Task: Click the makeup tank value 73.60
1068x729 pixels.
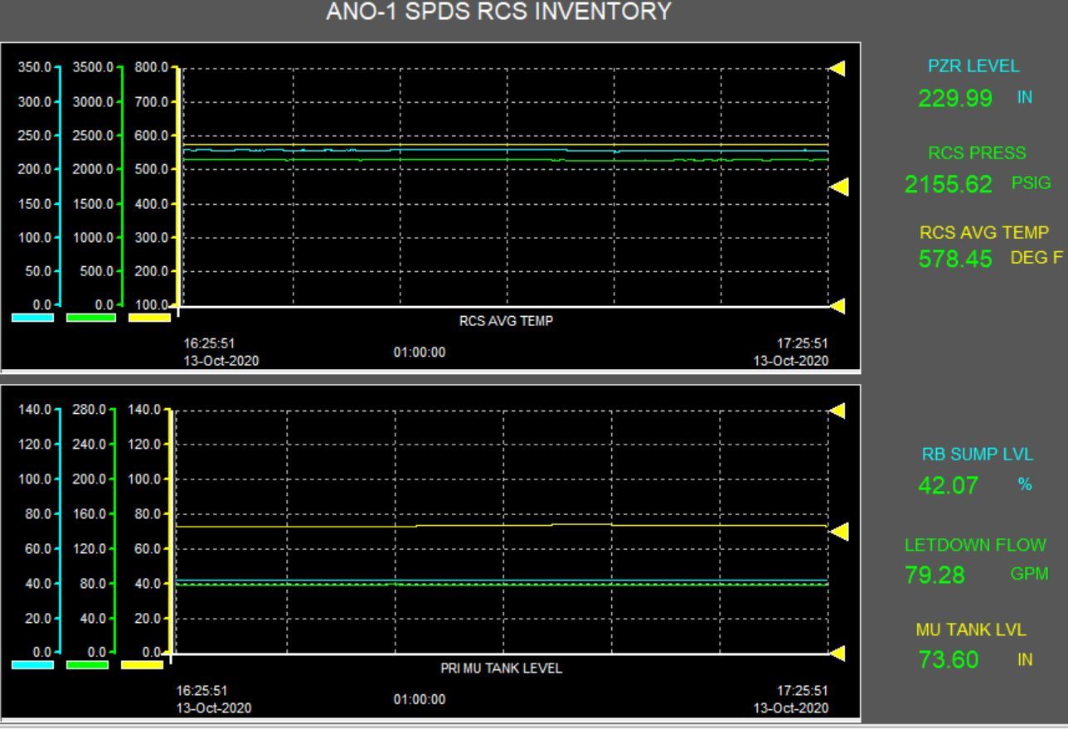Action: click(949, 660)
